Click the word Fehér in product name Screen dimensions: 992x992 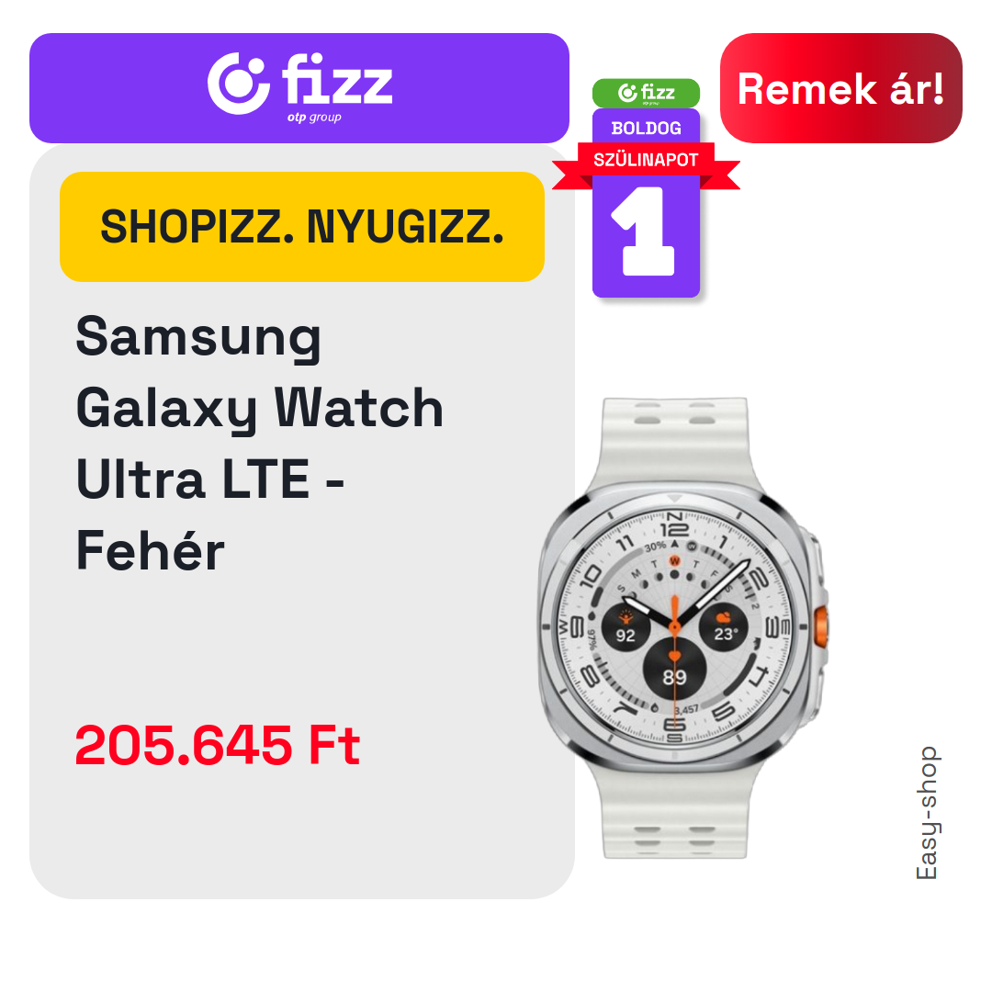click(150, 550)
